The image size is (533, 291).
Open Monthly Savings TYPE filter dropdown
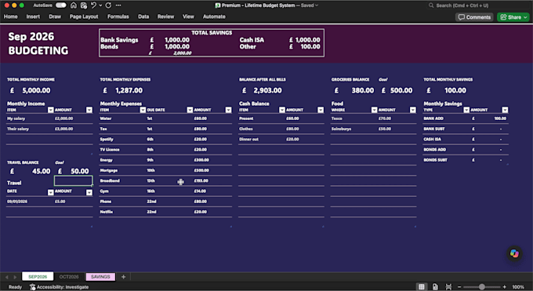(466, 110)
